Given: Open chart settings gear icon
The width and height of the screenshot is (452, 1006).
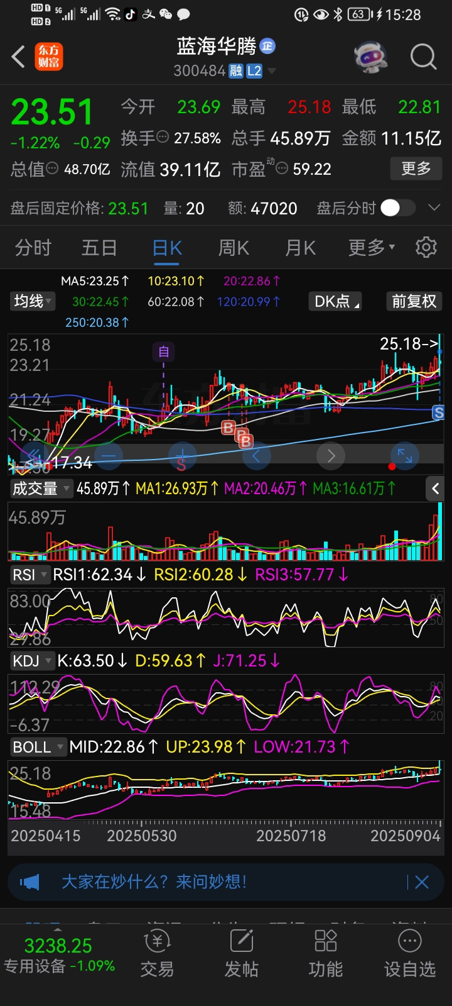Looking at the screenshot, I should click(426, 248).
